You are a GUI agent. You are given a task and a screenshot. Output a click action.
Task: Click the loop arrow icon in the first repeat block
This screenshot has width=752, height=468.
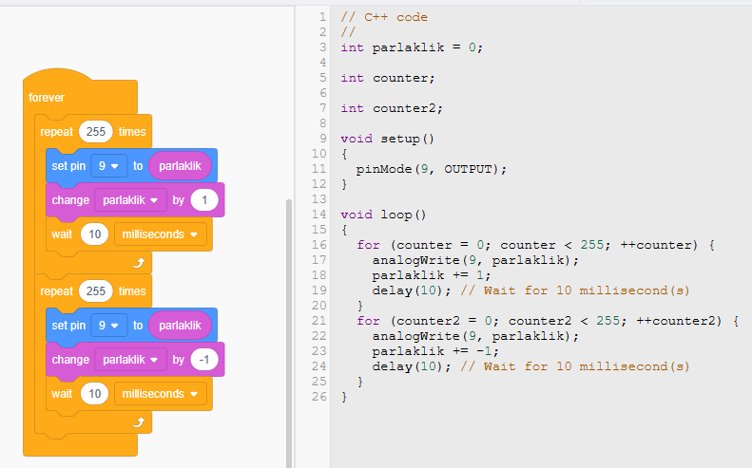[141, 263]
